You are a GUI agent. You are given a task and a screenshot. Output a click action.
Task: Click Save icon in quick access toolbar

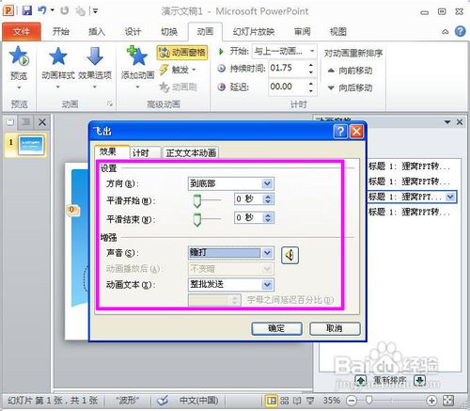click(27, 11)
